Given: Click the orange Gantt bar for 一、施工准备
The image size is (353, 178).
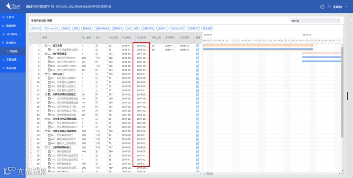Looking at the screenshot, I should point(258,45).
